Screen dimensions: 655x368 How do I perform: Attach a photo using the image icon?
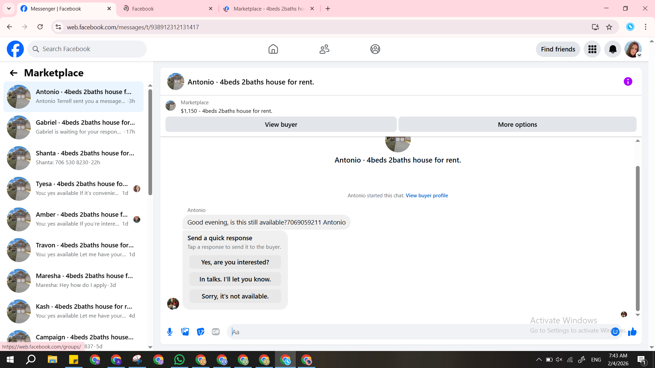(x=185, y=332)
